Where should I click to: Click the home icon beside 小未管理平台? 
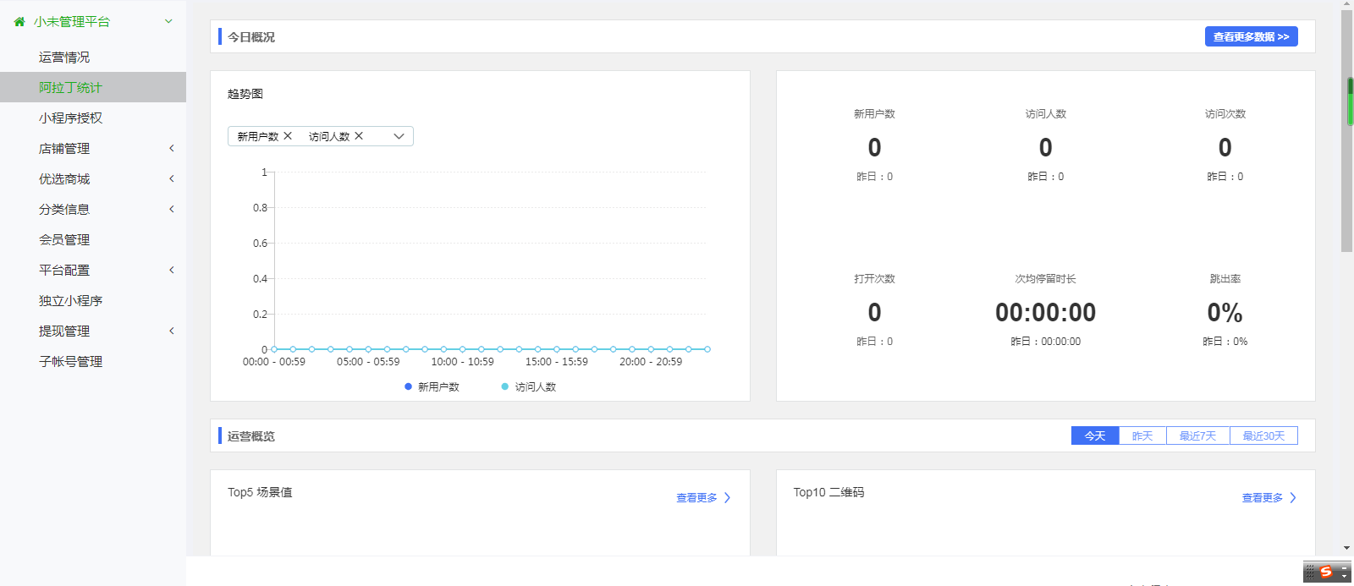(19, 22)
